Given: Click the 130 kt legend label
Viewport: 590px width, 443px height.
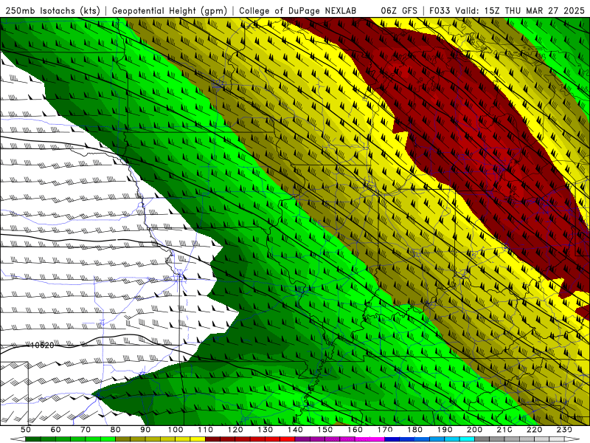Looking at the screenshot, I should click(265, 430).
